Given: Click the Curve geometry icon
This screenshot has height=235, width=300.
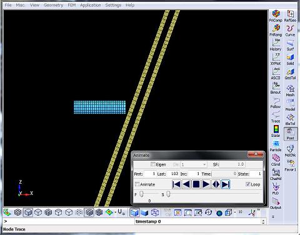Looking at the screenshot, I should [x=290, y=31].
